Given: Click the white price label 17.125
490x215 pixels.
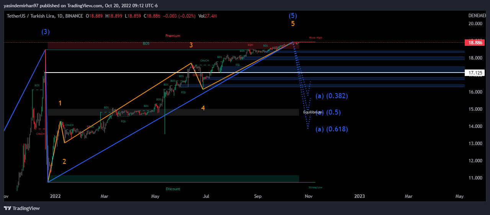Looking at the screenshot, I should pos(474,73).
